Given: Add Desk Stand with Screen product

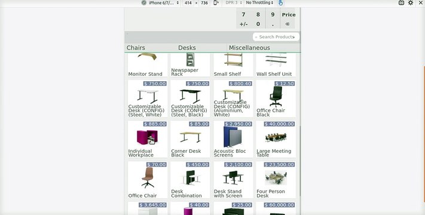Looking at the screenshot, I should point(233,180).
